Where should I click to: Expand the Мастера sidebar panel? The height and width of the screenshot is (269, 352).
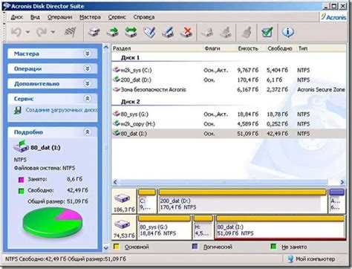tap(87, 54)
